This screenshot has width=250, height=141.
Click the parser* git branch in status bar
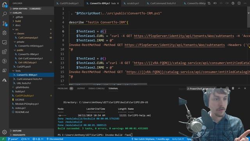(x=13, y=139)
